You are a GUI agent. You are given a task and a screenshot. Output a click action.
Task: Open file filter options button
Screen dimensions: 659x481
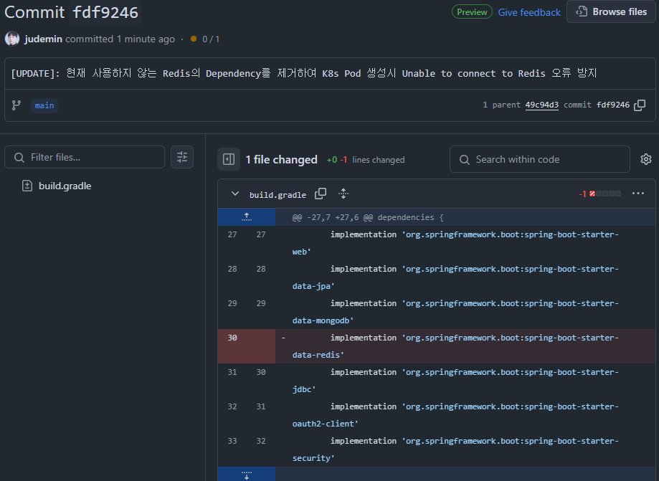(x=182, y=157)
